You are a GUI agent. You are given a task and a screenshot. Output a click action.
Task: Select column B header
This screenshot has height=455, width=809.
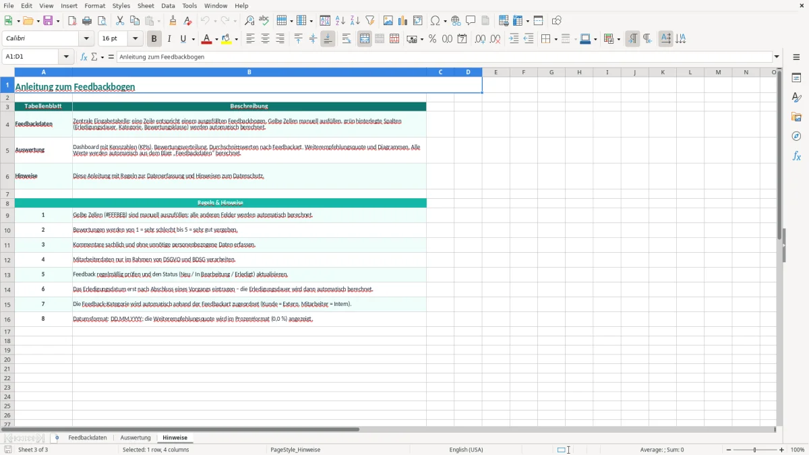[249, 72]
